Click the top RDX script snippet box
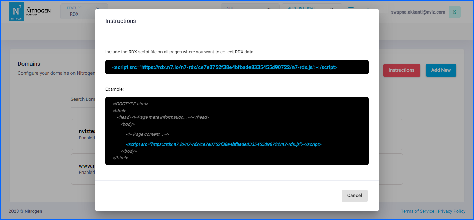 click(237, 67)
